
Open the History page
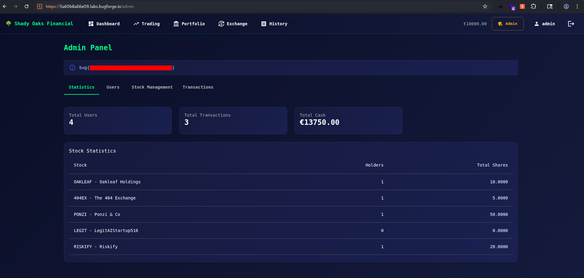[274, 24]
